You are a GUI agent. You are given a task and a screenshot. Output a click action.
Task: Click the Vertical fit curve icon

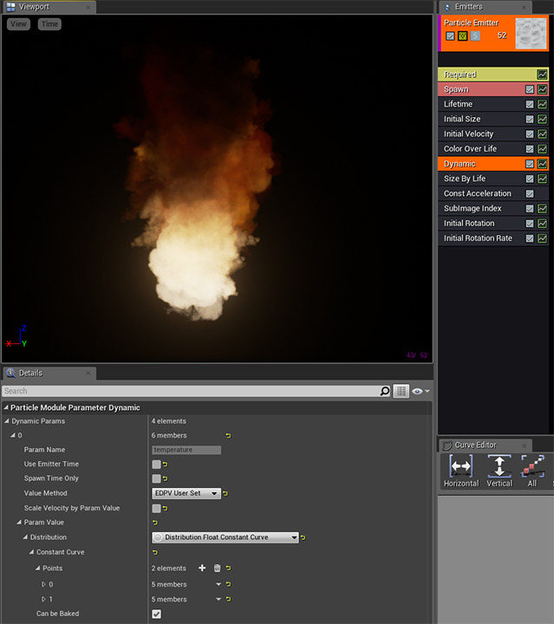point(499,466)
